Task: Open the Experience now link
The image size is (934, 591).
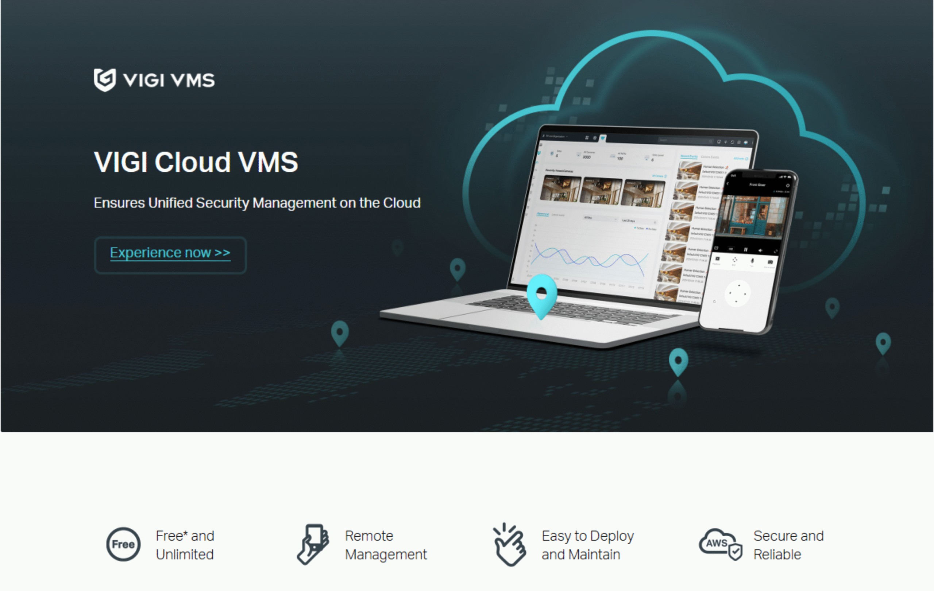Action: coord(170,253)
